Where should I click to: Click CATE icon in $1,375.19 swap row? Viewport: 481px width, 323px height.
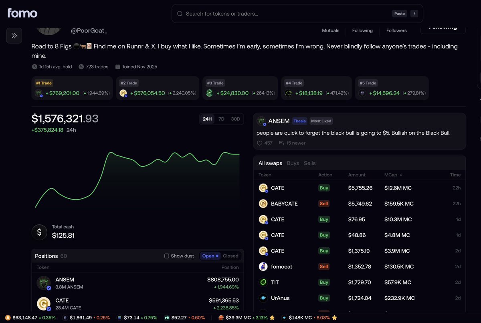263,251
